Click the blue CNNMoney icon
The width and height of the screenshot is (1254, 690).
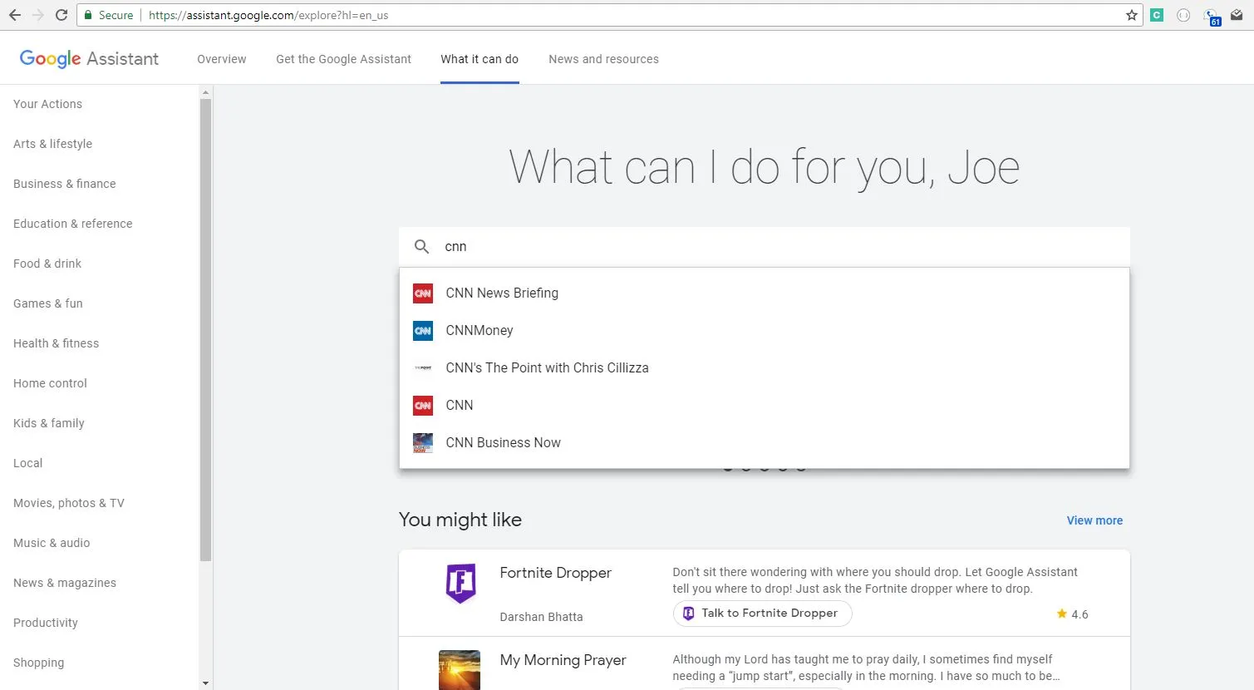point(423,331)
